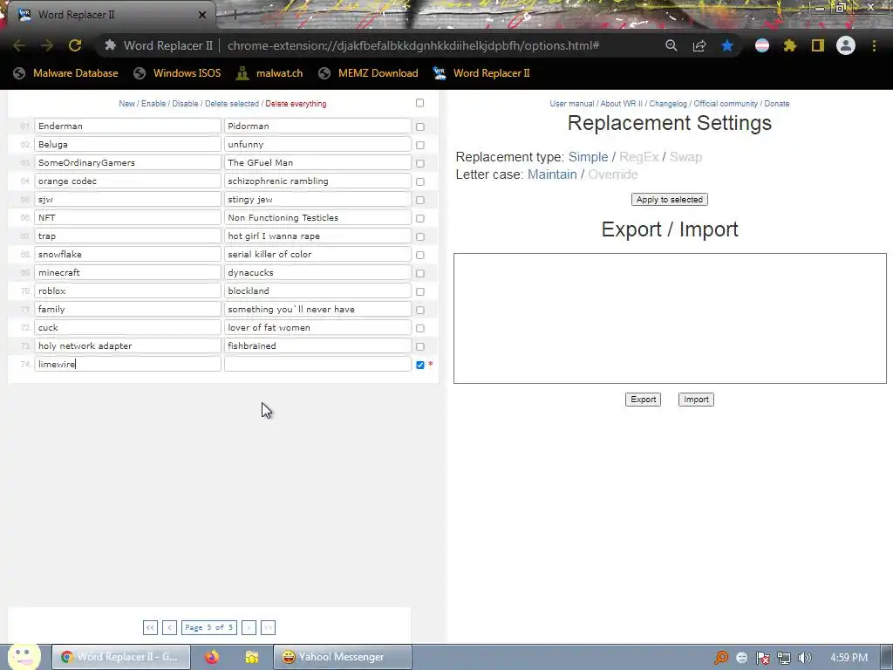Check the box for the Beluga row
This screenshot has height=670, width=893.
420,145
